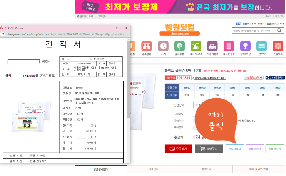Click the popup scrollbar down arrow
The image size is (286, 176).
click(x=129, y=161)
